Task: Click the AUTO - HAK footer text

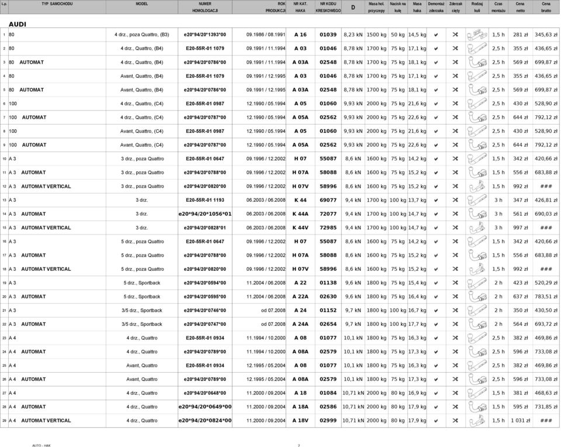Action: coord(41,446)
